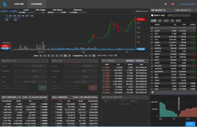Open the CHAT panel

tap(190, 124)
